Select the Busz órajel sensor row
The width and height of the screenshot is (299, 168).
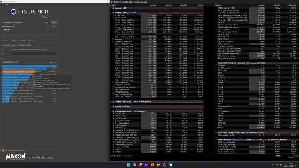coord(157,39)
